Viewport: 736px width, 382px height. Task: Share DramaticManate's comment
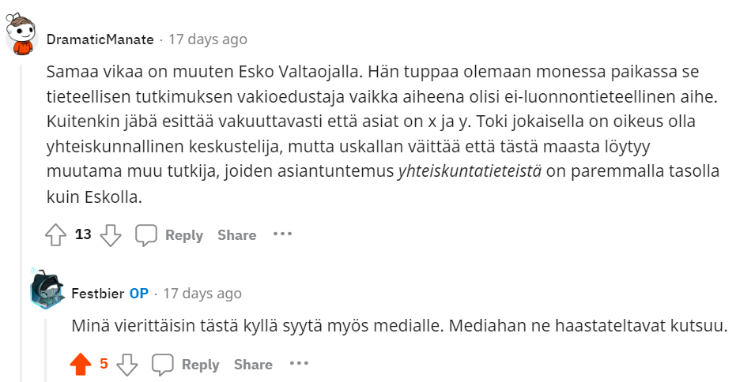coord(237,235)
